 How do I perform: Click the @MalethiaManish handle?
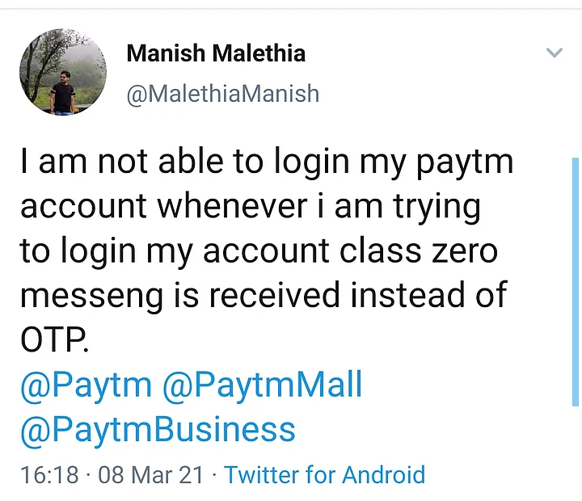(x=222, y=94)
